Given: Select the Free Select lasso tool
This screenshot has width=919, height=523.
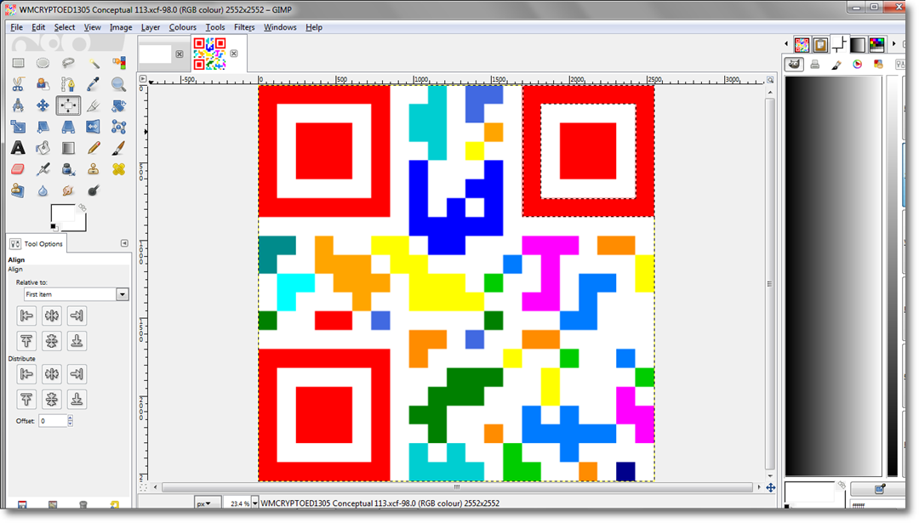Looking at the screenshot, I should pos(68,63).
